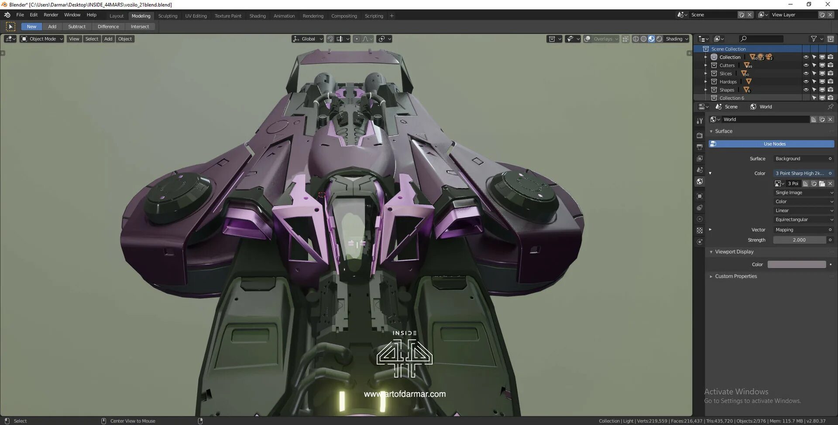Toggle proportional editing in viewport header
Image resolution: width=838 pixels, height=425 pixels.
(357, 39)
